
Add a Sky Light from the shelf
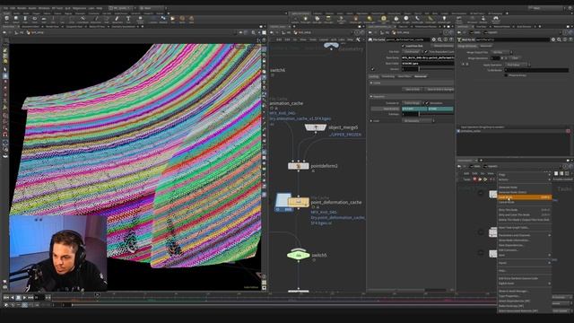396,19
